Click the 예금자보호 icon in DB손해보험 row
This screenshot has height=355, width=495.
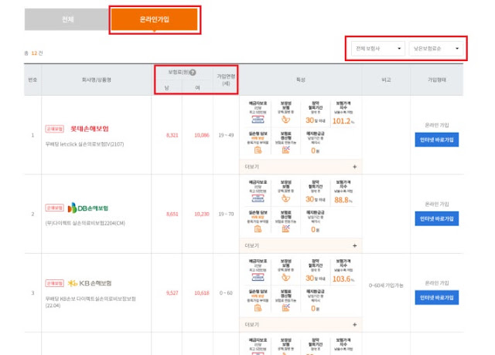258,198
